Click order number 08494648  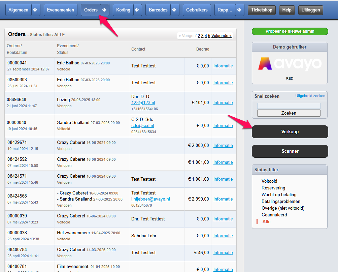pos(16,99)
